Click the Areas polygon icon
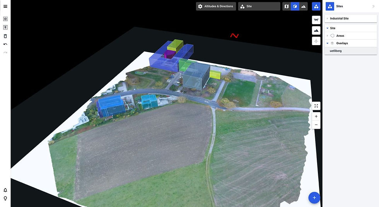 (x=332, y=36)
